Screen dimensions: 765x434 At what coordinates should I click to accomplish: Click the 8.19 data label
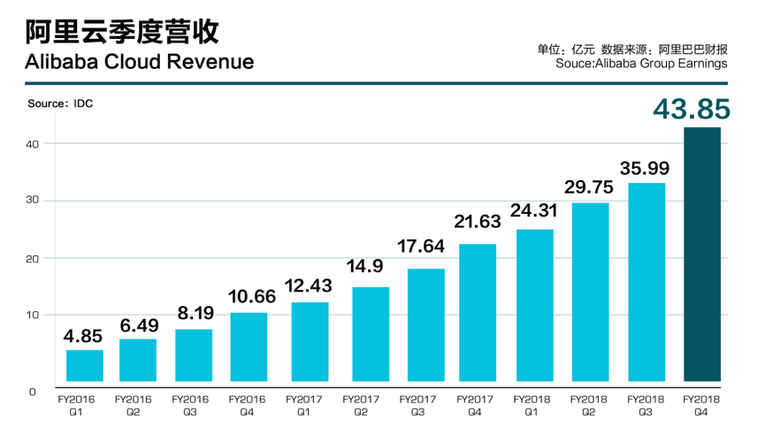coord(195,313)
